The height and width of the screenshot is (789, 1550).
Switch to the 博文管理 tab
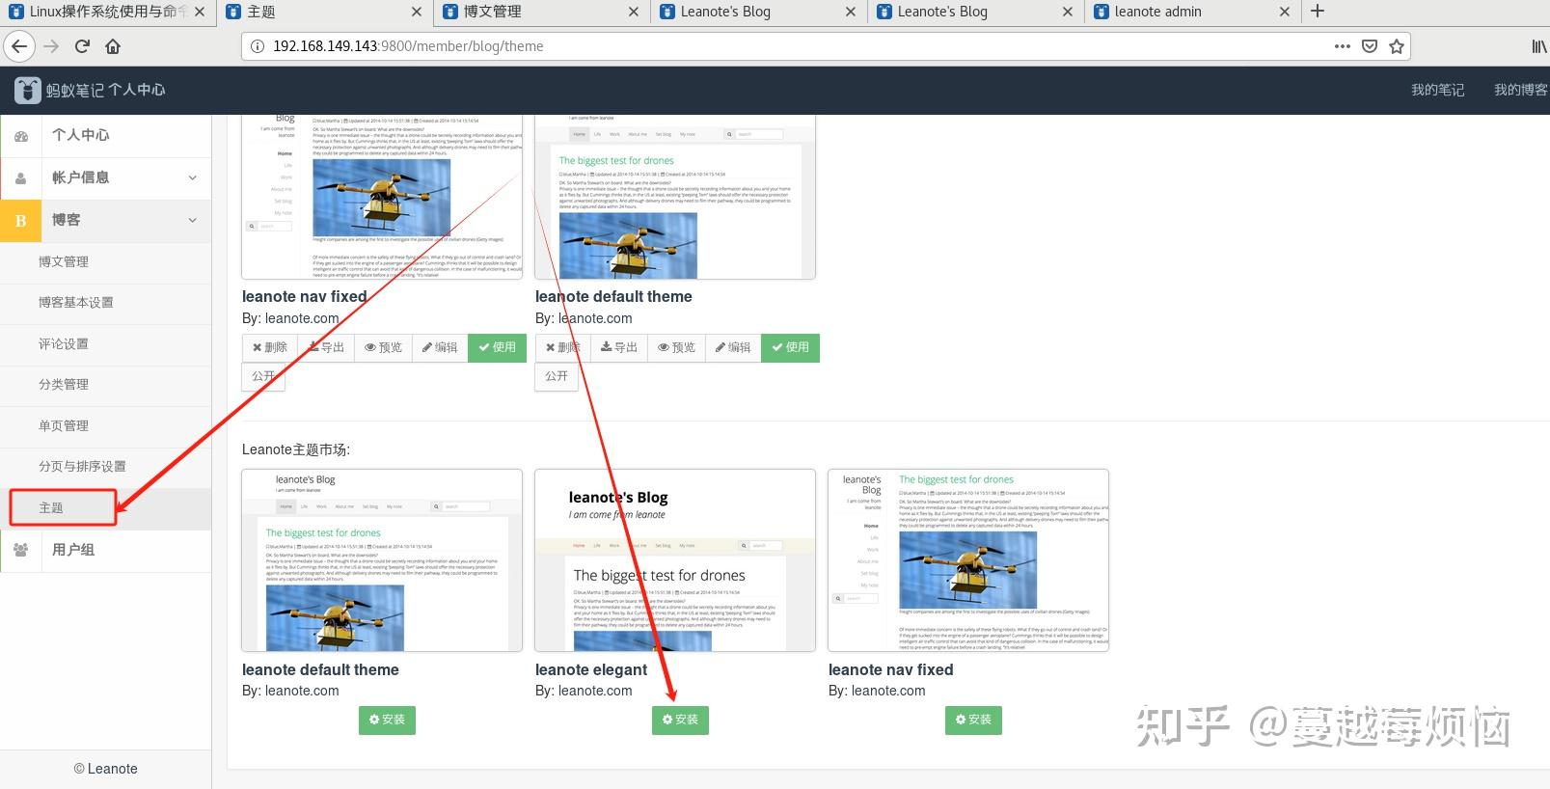coord(541,12)
